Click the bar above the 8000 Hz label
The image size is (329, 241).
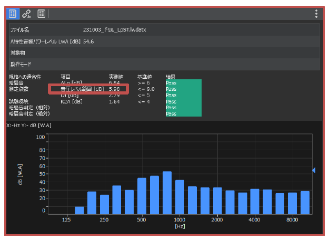pos(292,203)
